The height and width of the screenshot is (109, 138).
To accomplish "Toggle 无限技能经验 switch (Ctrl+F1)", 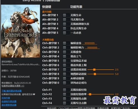I will point(66,90).
